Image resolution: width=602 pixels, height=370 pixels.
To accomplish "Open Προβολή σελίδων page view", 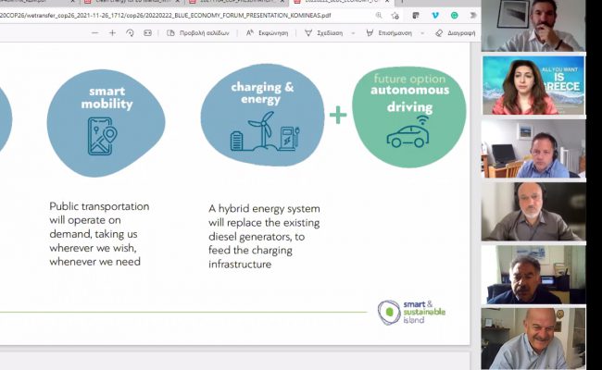I will tap(197, 33).
